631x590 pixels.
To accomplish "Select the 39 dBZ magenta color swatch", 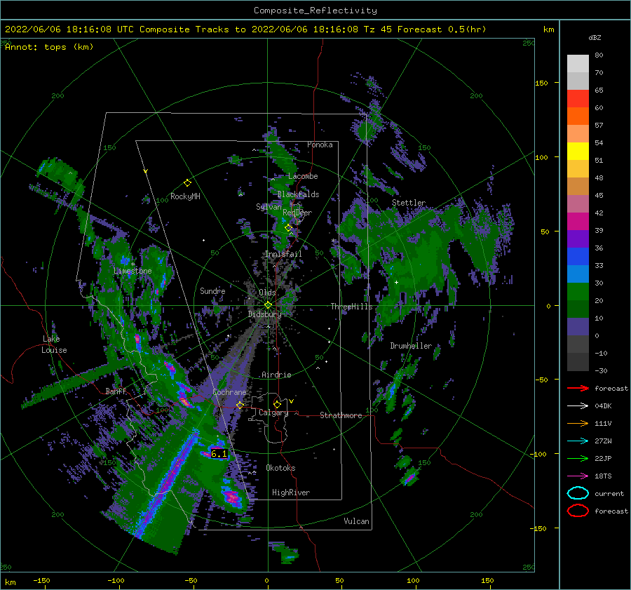I will tap(578, 221).
